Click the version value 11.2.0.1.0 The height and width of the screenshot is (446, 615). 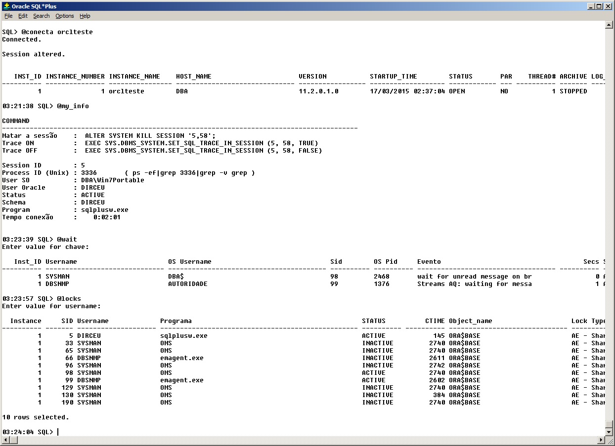point(318,91)
